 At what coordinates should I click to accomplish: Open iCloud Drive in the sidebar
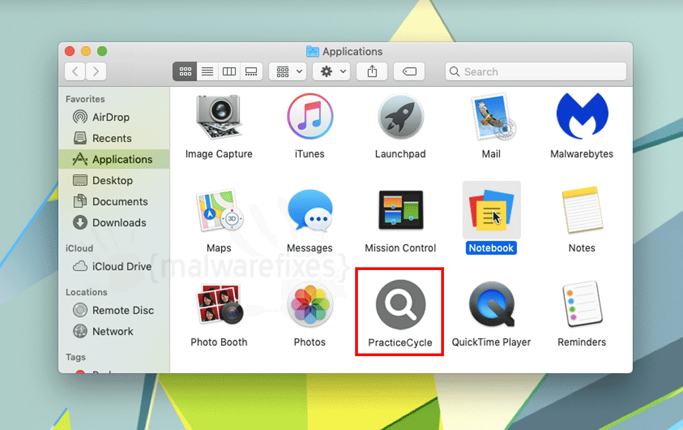pyautogui.click(x=114, y=267)
